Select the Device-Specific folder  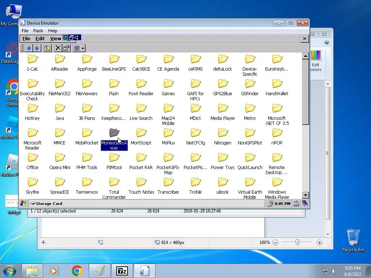(x=250, y=66)
